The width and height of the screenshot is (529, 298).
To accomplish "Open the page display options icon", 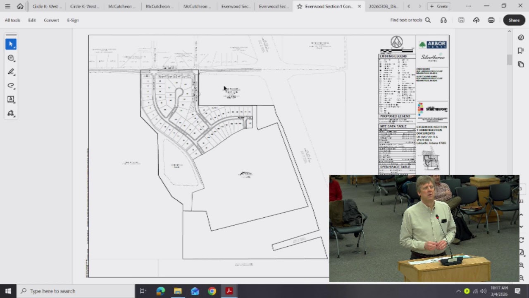I will pos(522,252).
